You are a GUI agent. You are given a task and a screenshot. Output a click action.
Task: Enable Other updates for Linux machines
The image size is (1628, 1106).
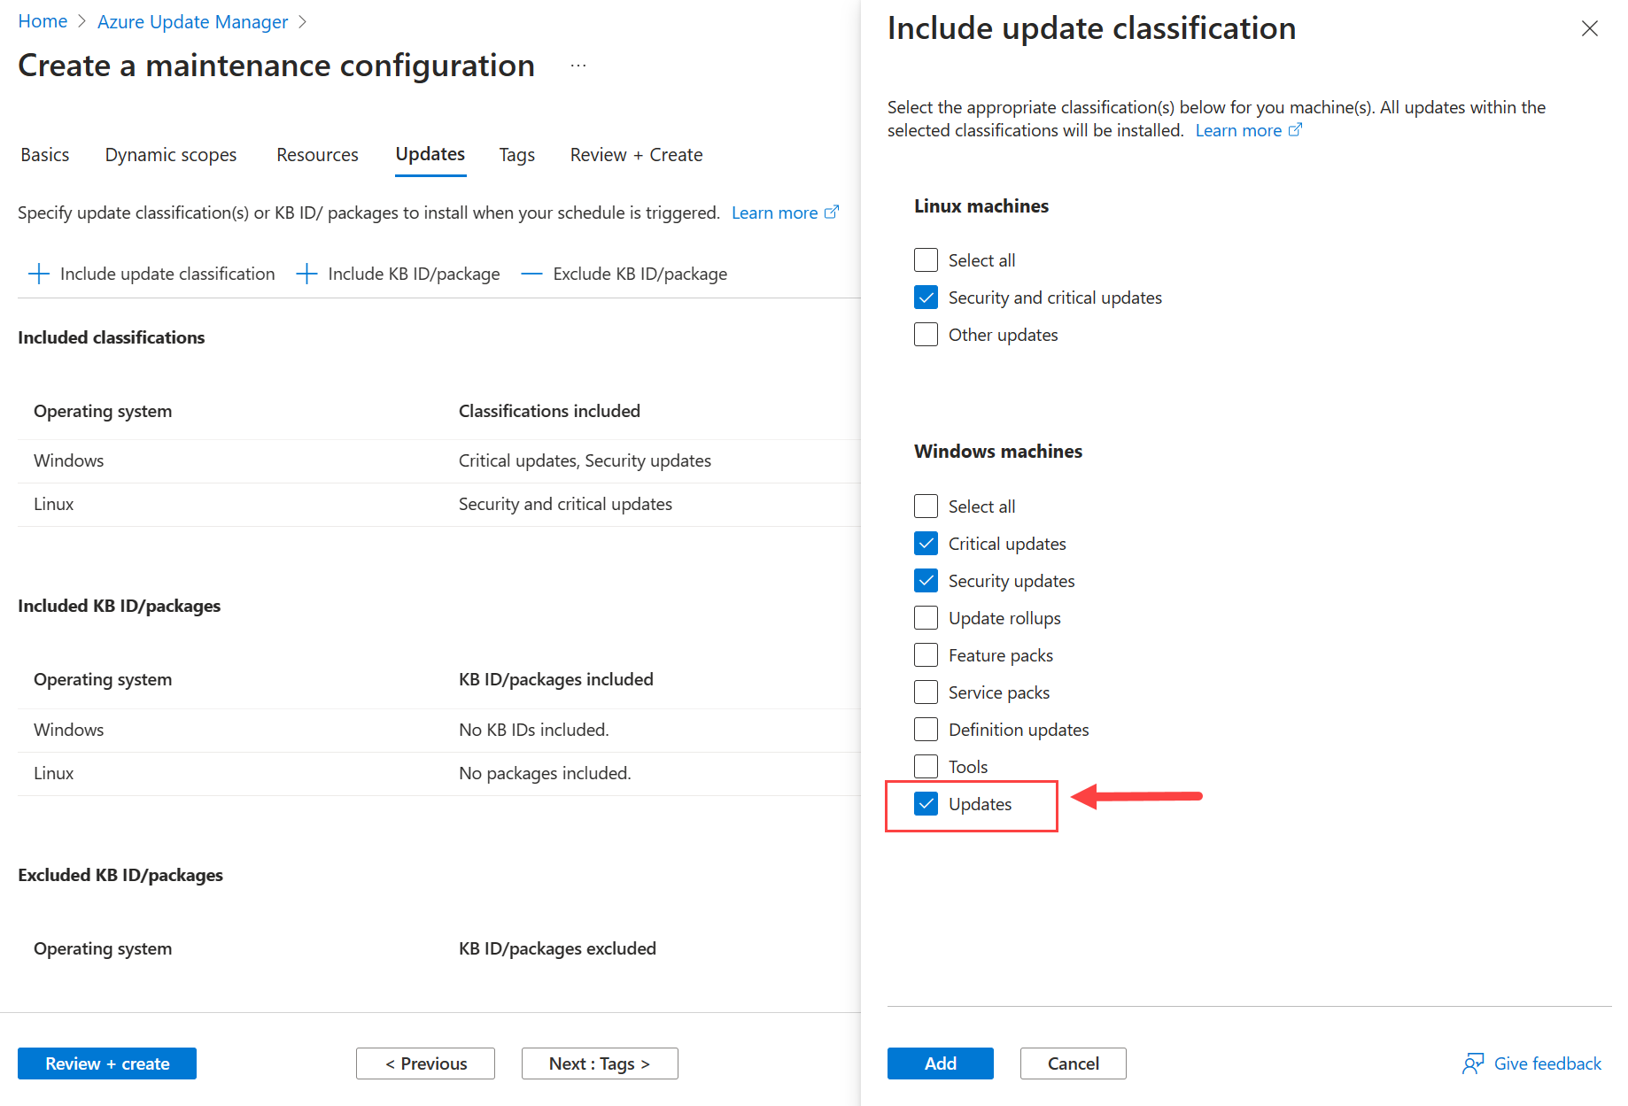tap(926, 334)
